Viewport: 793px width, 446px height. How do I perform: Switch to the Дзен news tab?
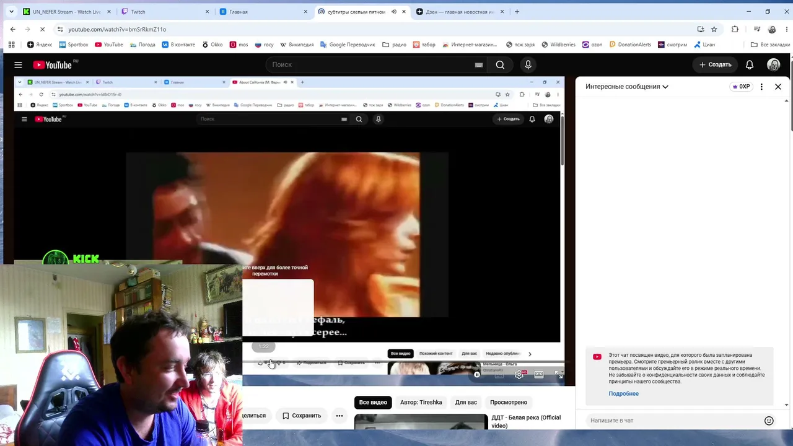461,12
